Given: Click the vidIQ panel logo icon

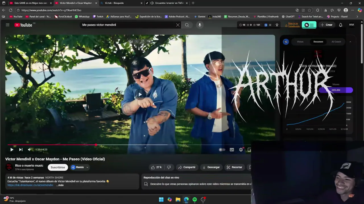Looking at the screenshot, I should (x=286, y=42).
